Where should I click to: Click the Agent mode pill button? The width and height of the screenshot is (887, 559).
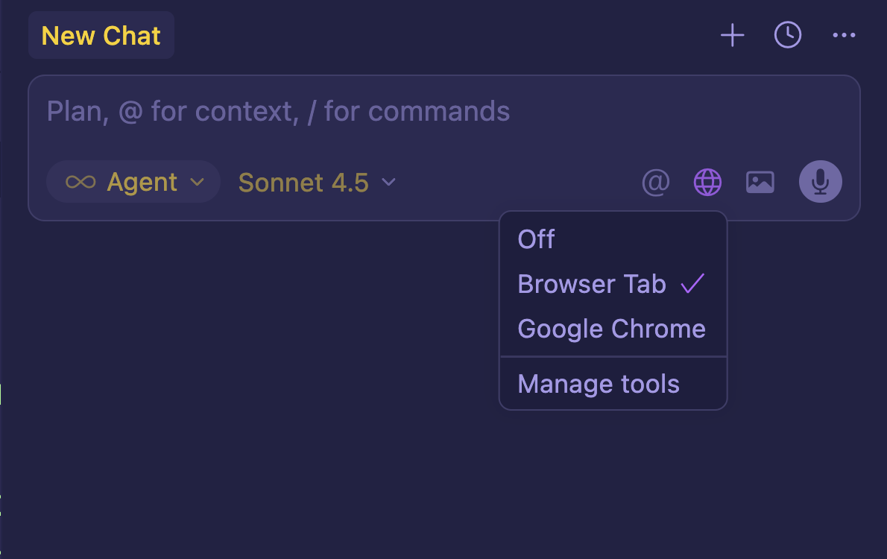[x=133, y=181]
